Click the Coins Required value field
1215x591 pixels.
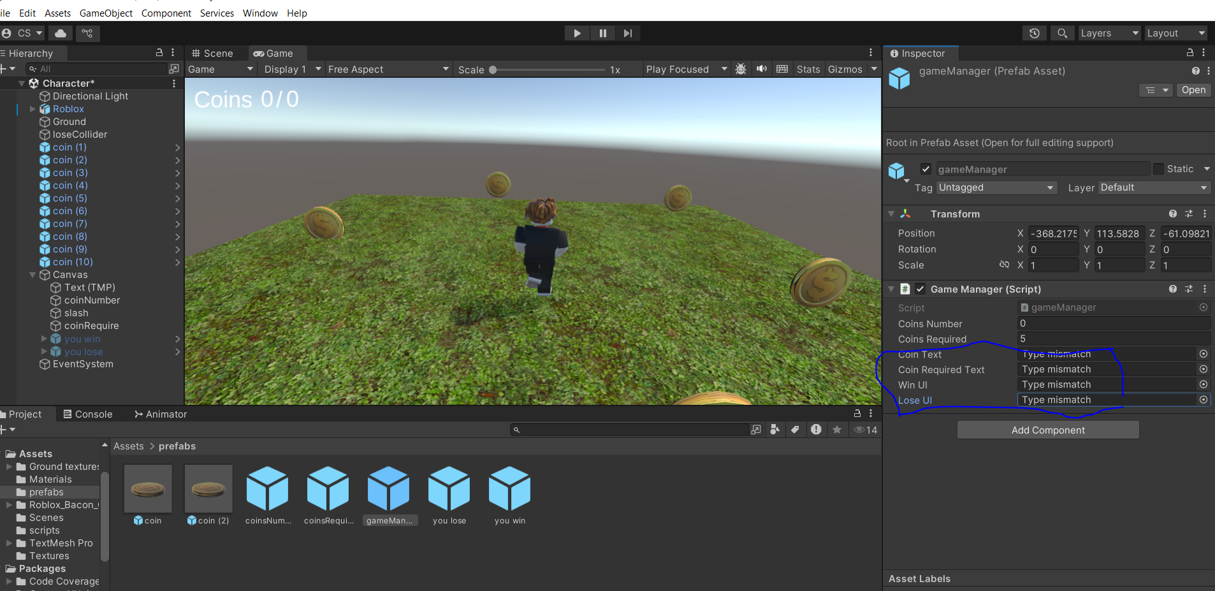[x=1114, y=339]
